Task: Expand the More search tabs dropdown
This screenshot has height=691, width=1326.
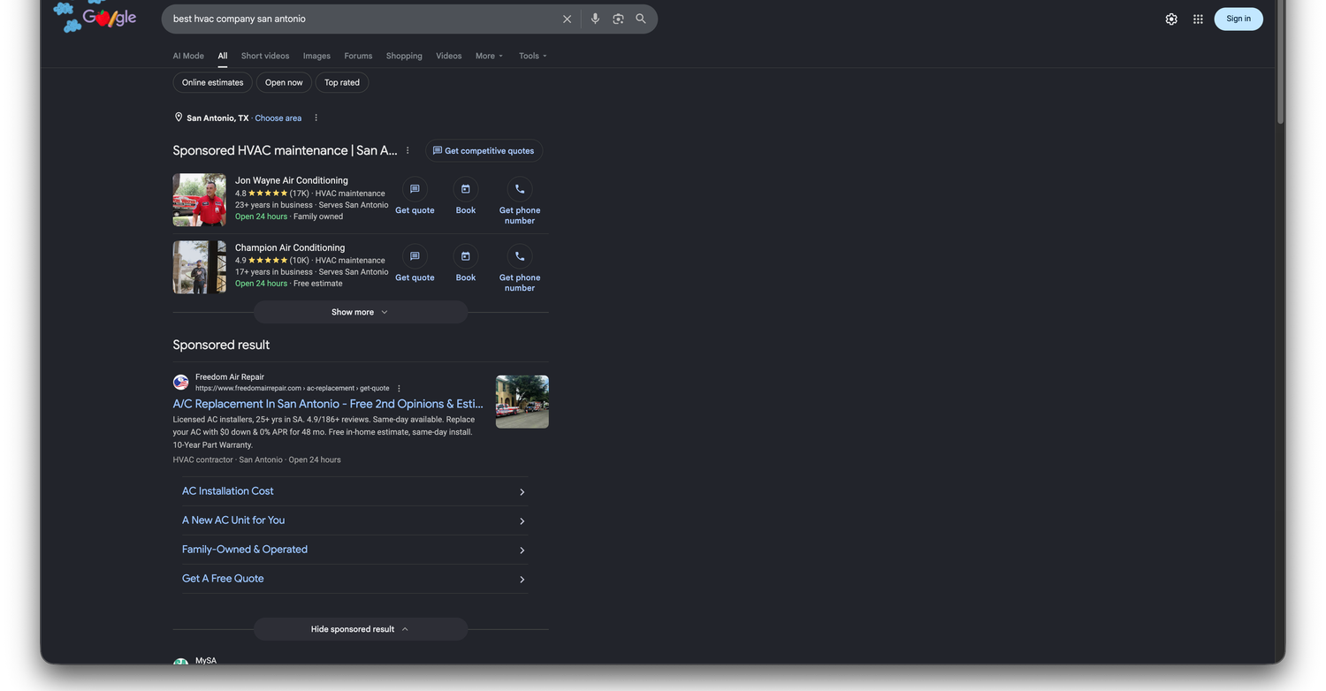Action: (489, 56)
